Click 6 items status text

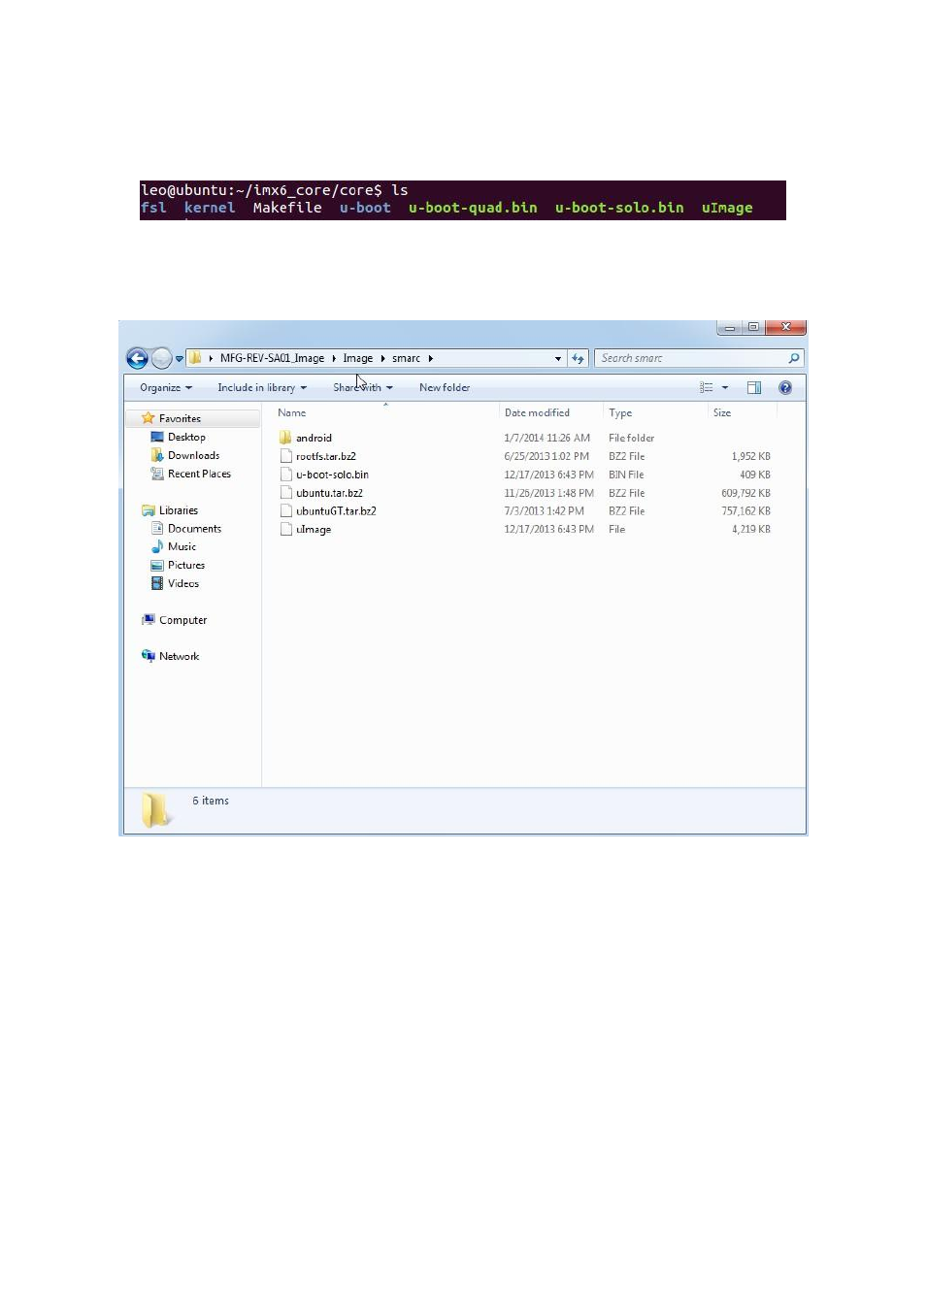(x=211, y=801)
